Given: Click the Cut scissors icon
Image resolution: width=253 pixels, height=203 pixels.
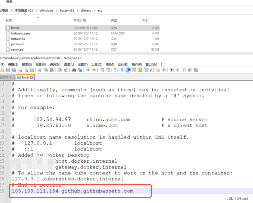Looking at the screenshot, I should click(40, 70).
